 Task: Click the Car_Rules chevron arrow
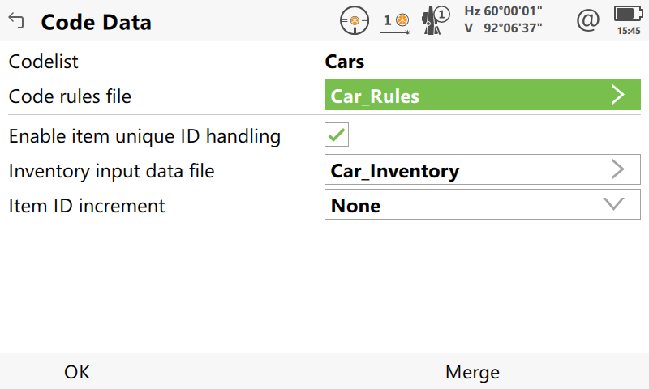[618, 96]
